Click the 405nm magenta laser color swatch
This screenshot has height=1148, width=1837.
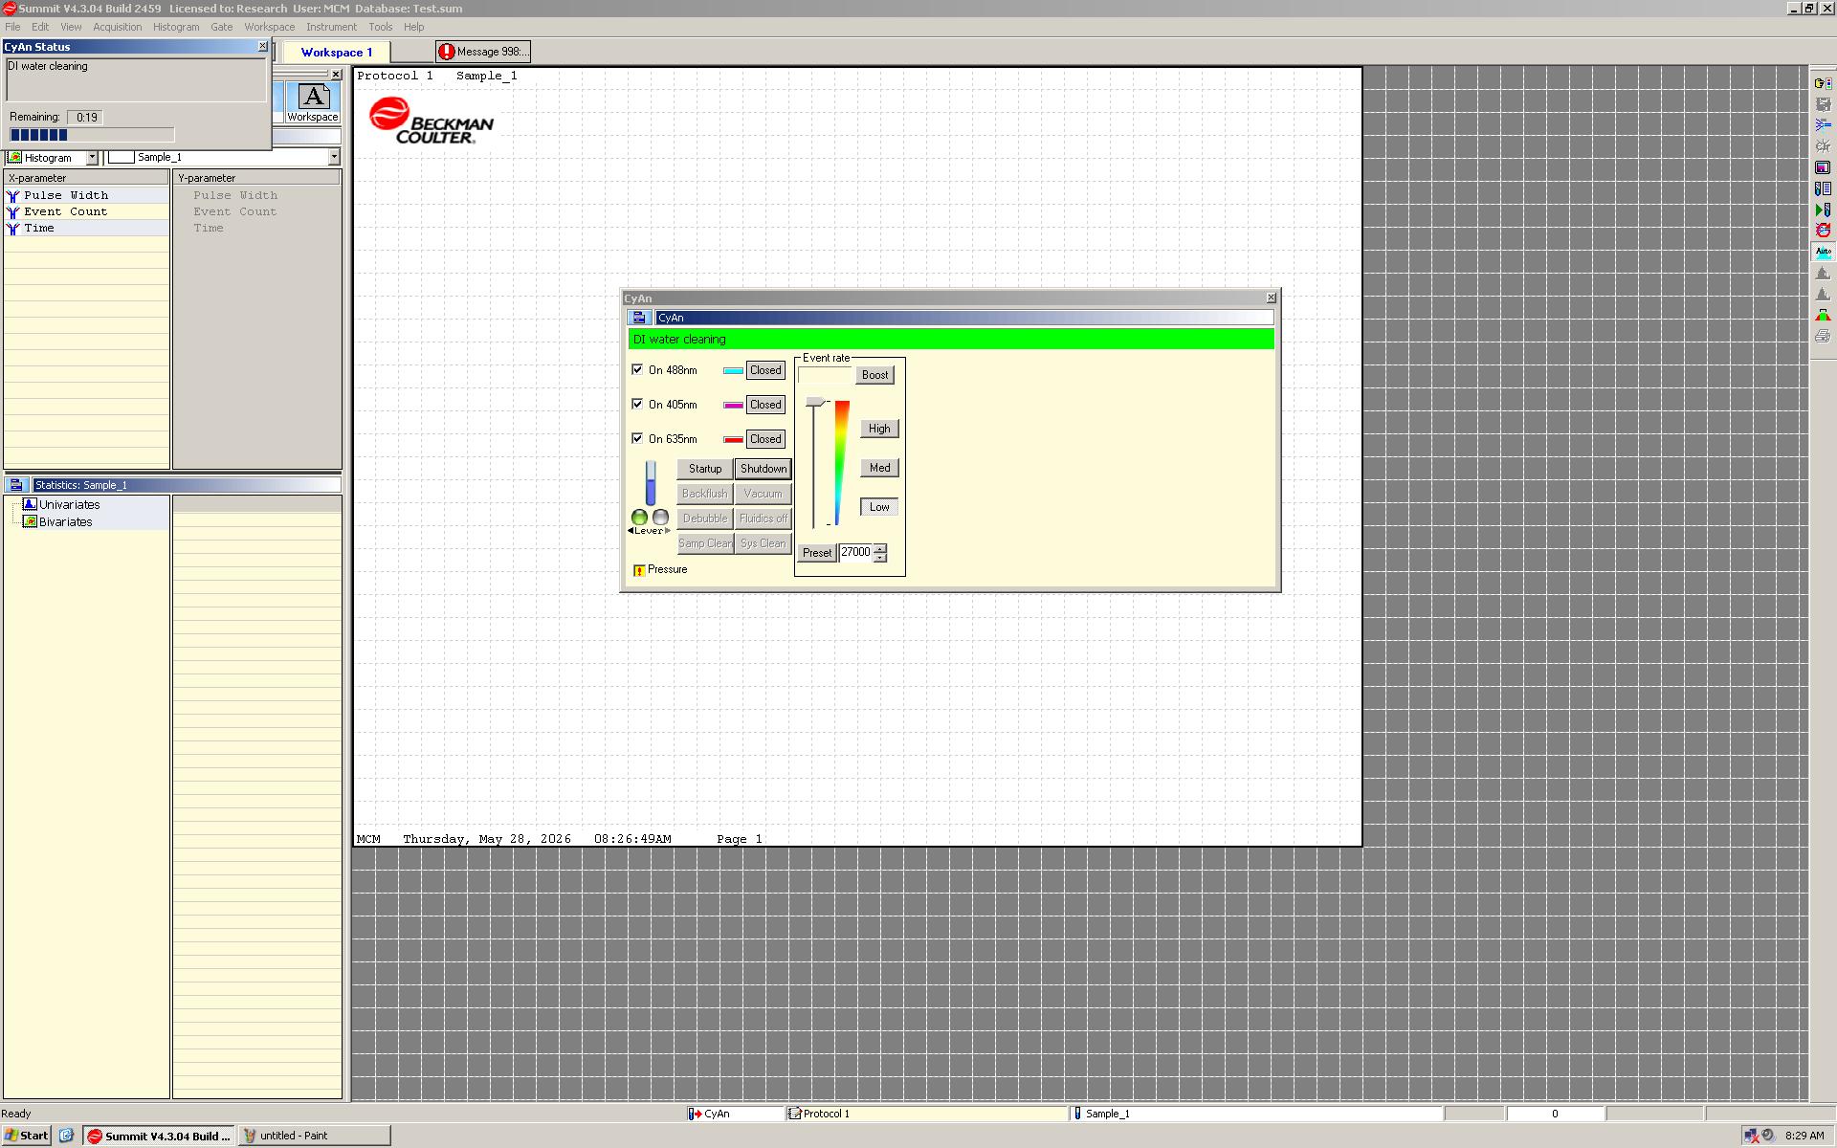point(733,406)
